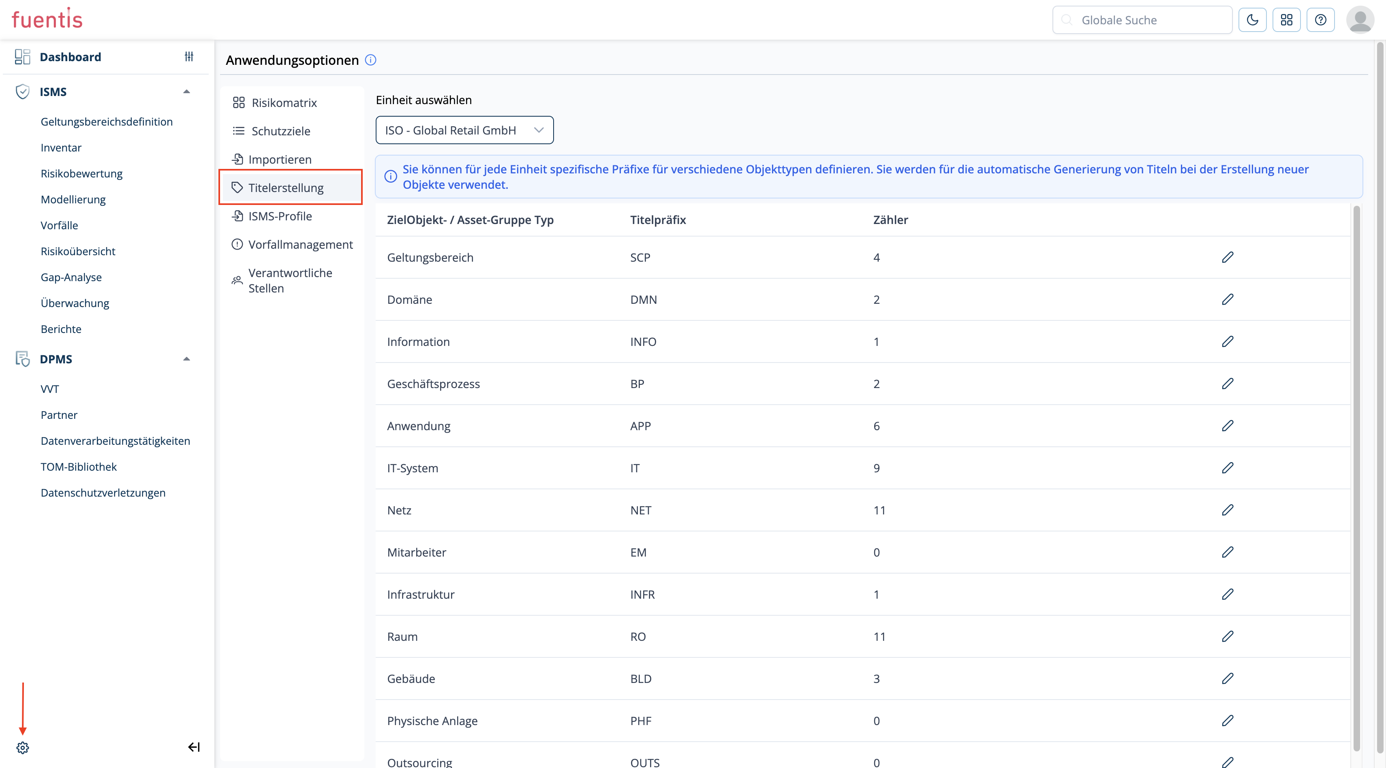Click the info icon beside Anwendungsoptionen
The image size is (1386, 768).
(x=371, y=60)
